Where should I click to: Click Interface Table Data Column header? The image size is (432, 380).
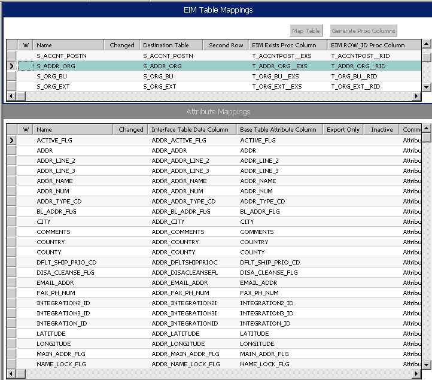pyautogui.click(x=192, y=129)
